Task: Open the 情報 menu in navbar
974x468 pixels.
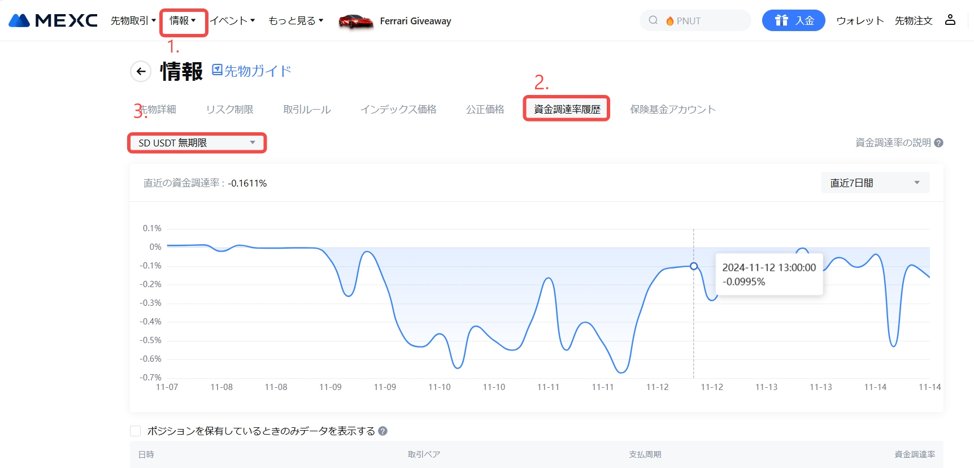Action: [x=182, y=21]
